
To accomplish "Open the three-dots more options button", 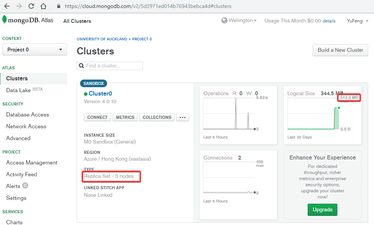I will click(x=183, y=117).
